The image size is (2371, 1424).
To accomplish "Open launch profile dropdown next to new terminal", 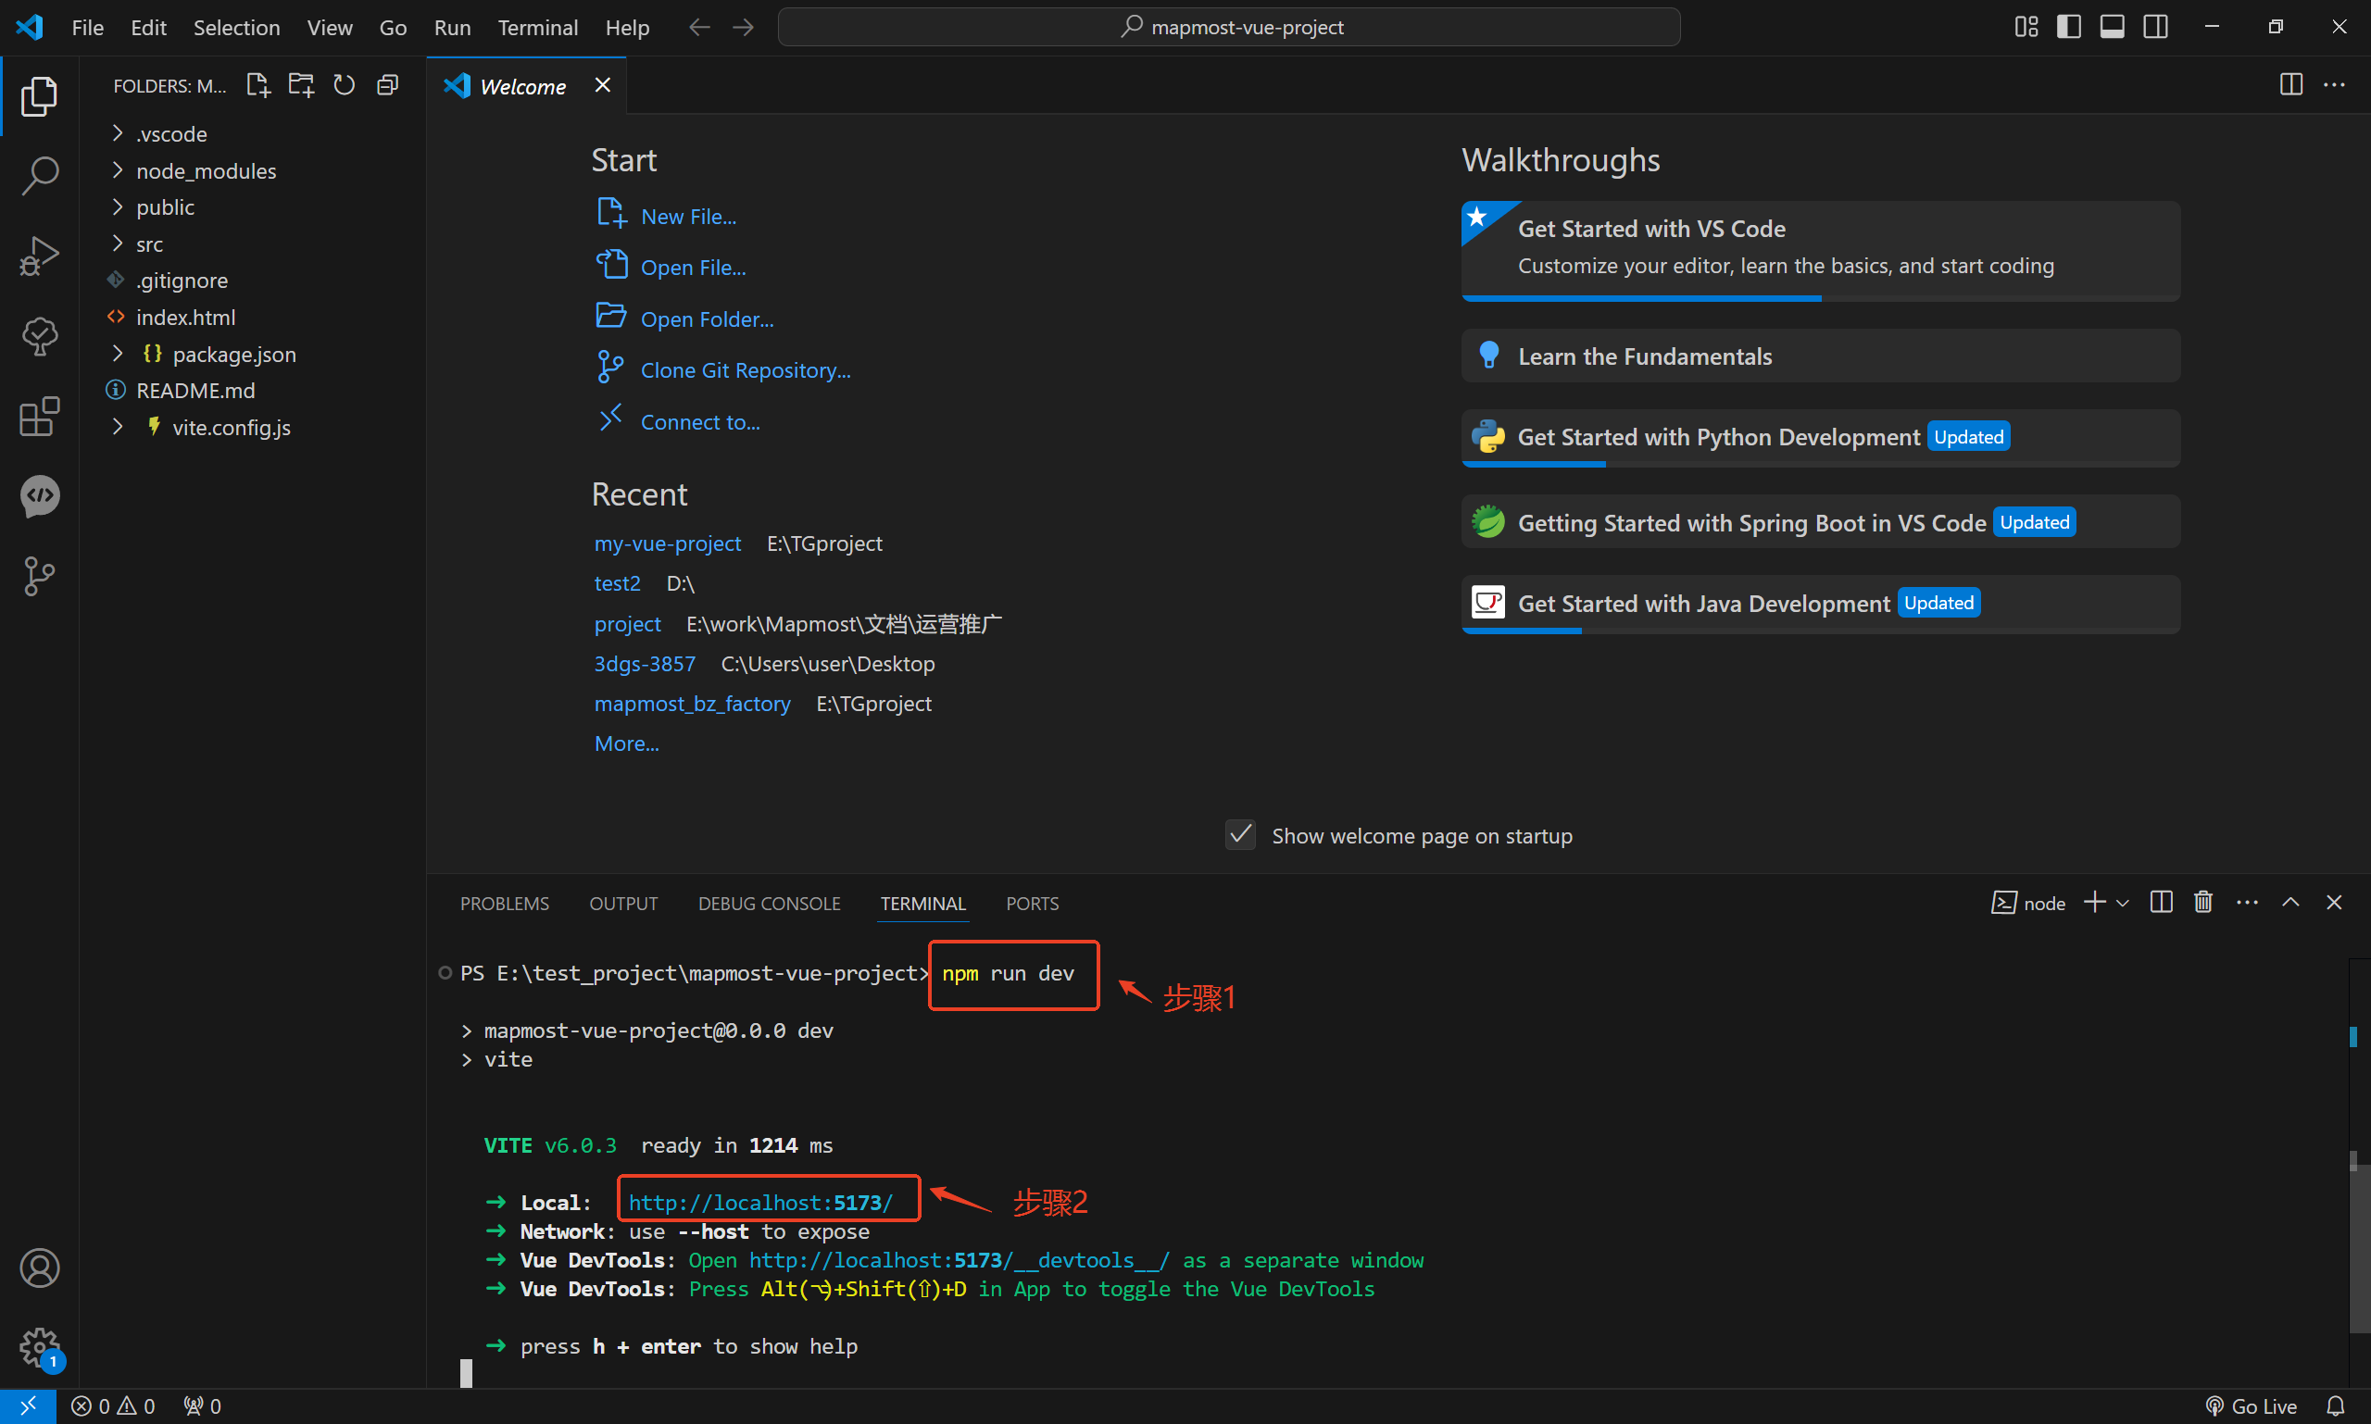I will [x=2123, y=903].
